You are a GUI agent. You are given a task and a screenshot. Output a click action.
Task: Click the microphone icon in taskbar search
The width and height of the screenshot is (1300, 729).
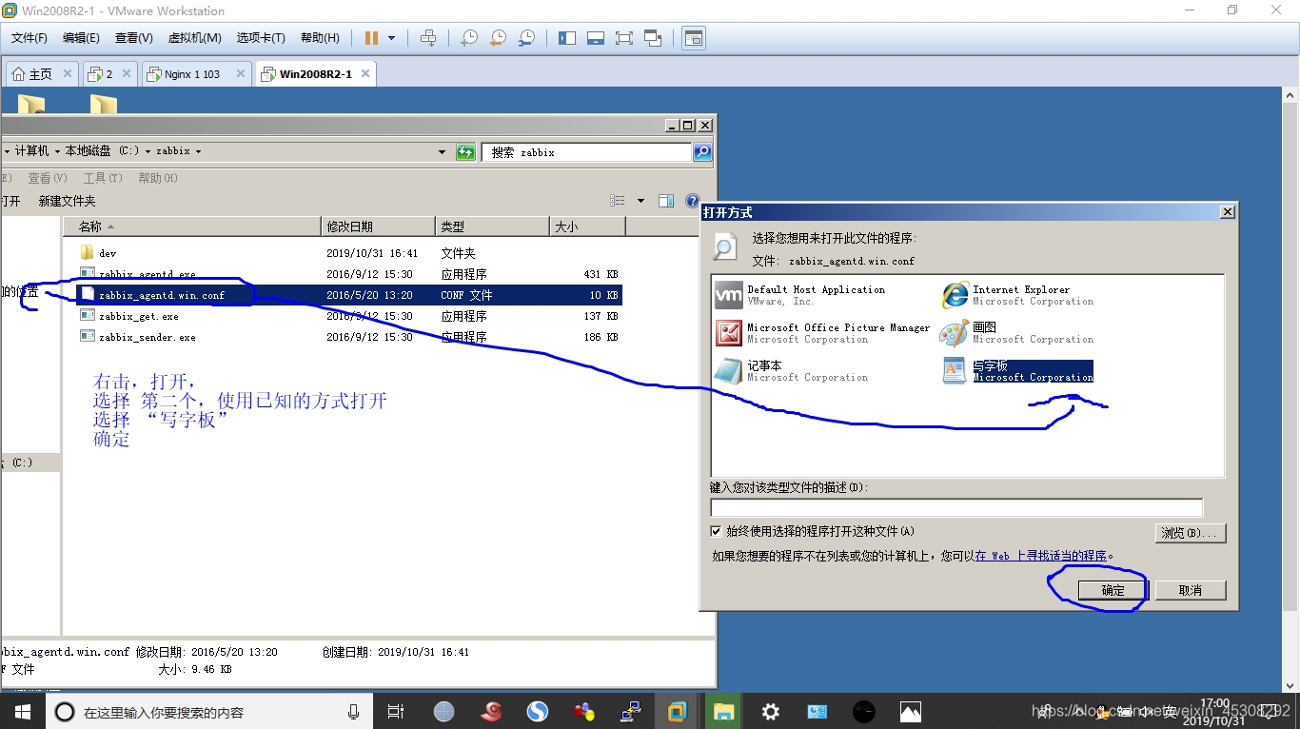click(353, 711)
